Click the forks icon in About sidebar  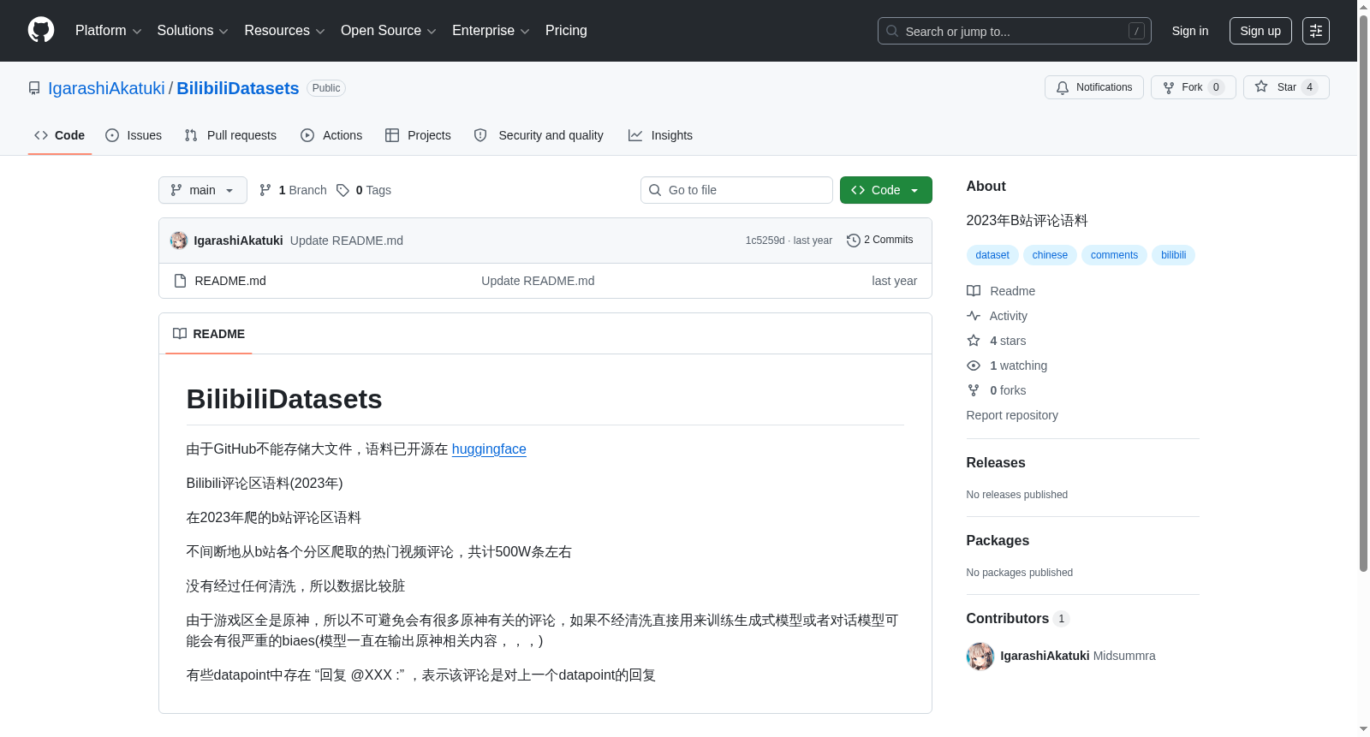[x=974, y=390]
